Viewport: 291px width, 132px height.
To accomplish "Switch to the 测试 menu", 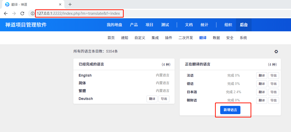I will coord(165,25).
